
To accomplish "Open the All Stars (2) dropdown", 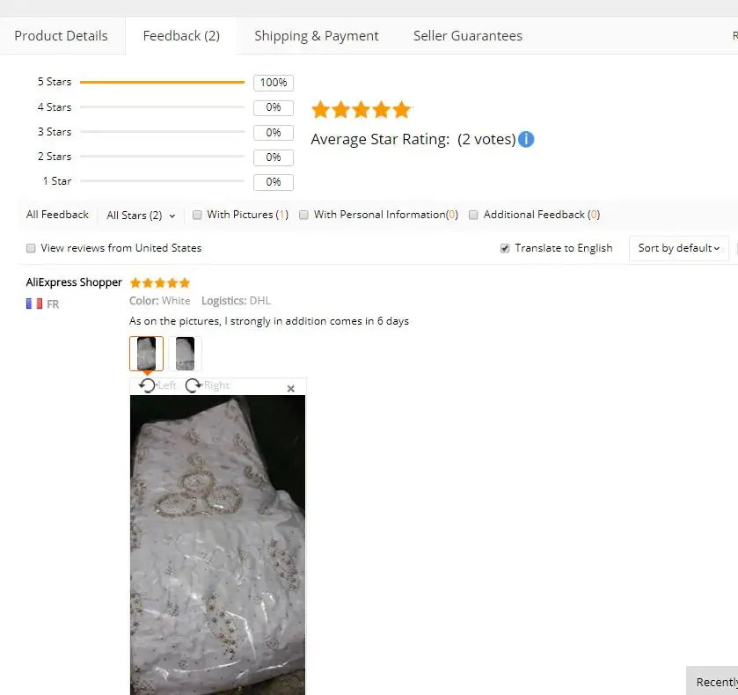I will pos(141,216).
